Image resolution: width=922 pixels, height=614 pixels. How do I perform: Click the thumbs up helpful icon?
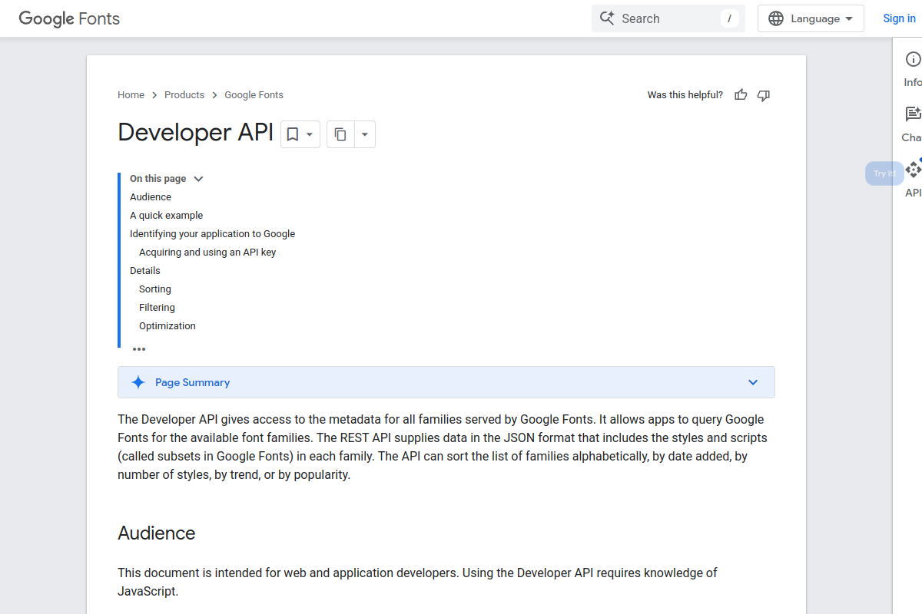pos(741,95)
